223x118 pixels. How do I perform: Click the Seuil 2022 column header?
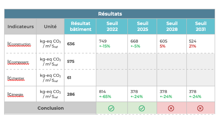coord(112,26)
